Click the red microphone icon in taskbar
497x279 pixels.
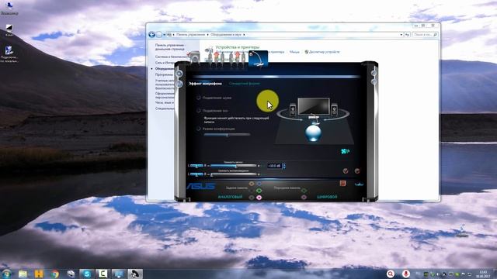[x=405, y=274]
